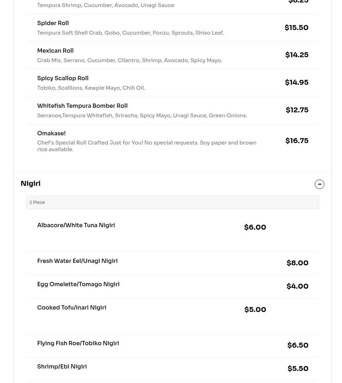Click Shrimp/Ebi Nigiri item
The width and height of the screenshot is (342, 383).
coord(62,367)
